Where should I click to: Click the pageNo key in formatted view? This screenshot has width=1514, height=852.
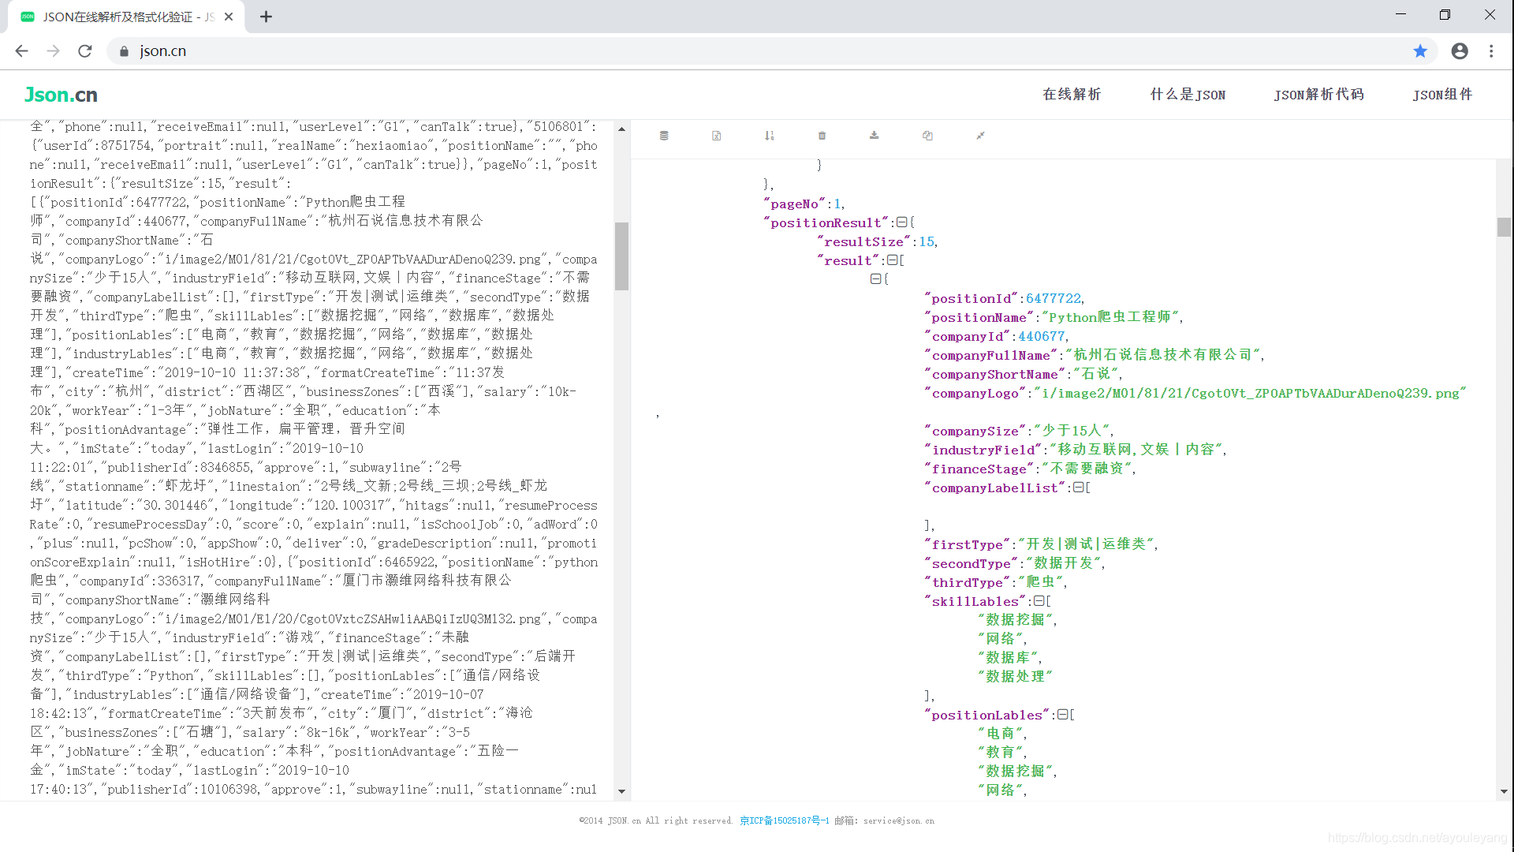tap(794, 204)
